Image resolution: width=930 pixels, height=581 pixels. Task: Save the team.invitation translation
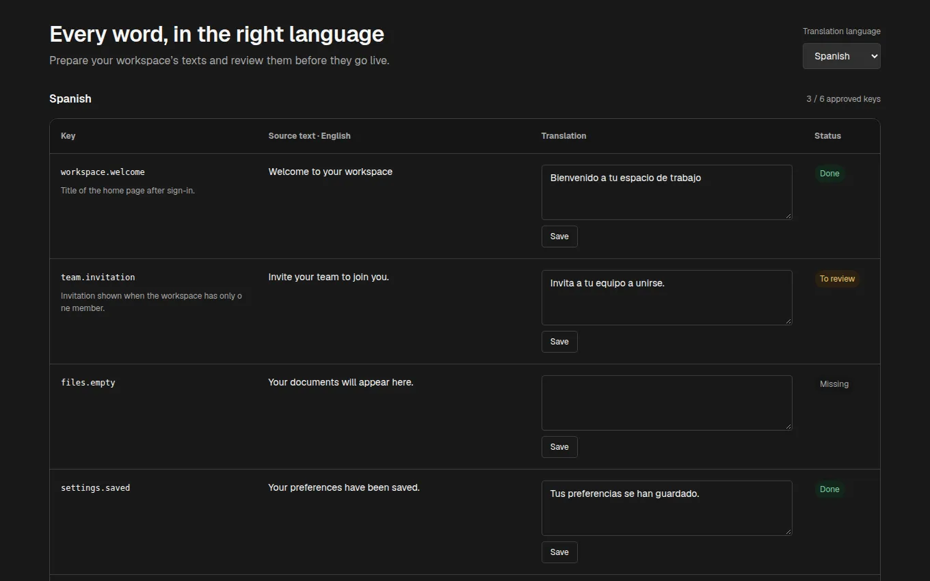click(x=559, y=342)
